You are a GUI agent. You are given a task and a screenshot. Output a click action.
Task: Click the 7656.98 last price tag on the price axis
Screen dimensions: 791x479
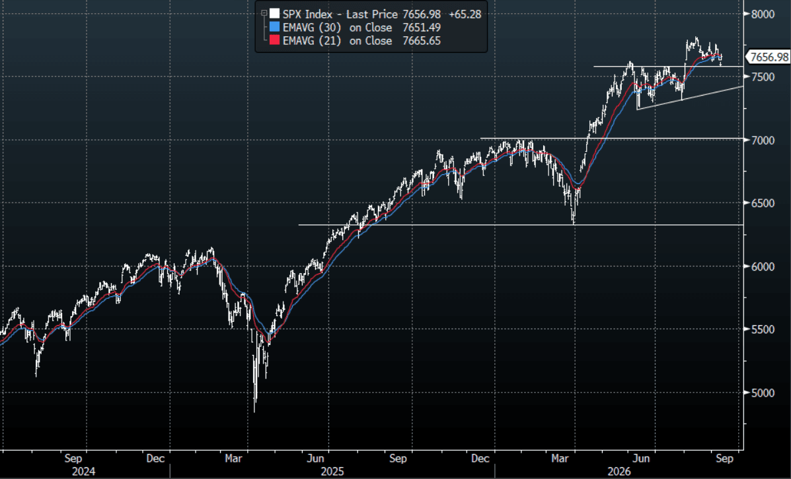point(769,57)
